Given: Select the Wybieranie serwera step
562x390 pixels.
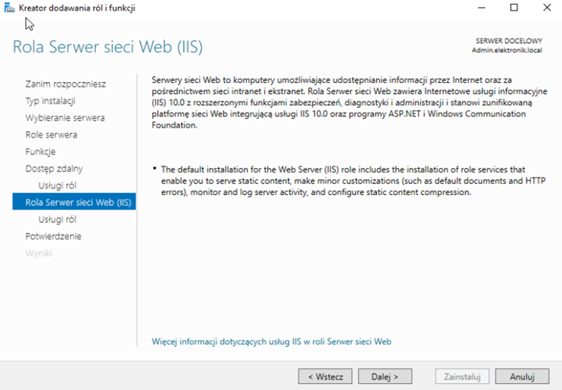Looking at the screenshot, I should tap(65, 118).
